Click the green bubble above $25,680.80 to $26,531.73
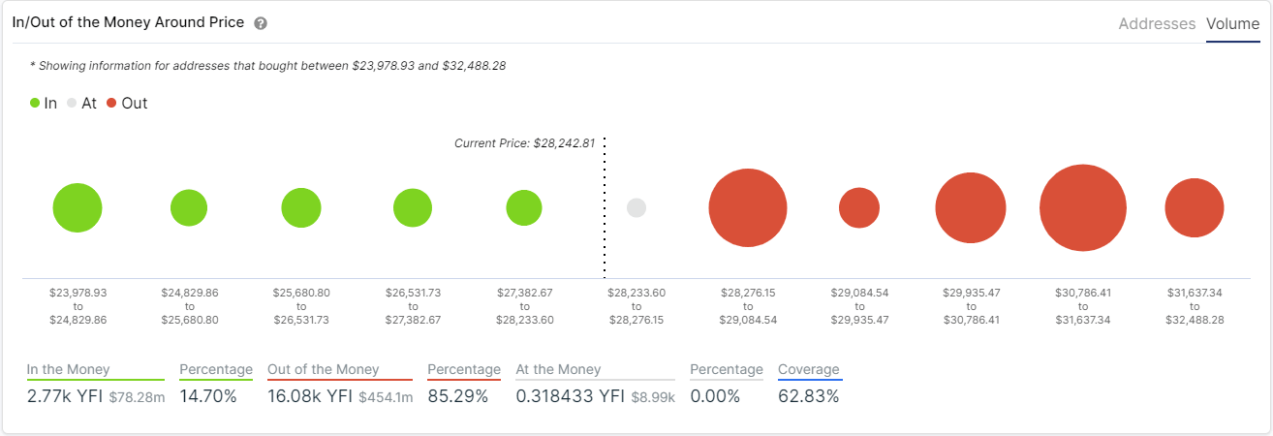Screen dimensions: 1273x436 tap(301, 207)
